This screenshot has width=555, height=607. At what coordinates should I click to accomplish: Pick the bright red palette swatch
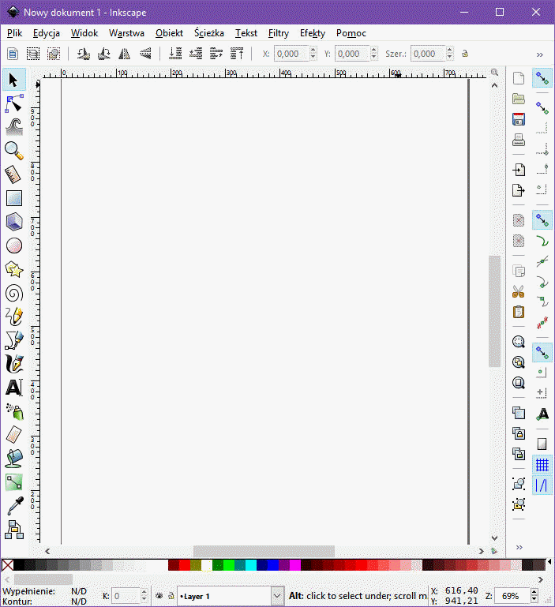point(185,565)
